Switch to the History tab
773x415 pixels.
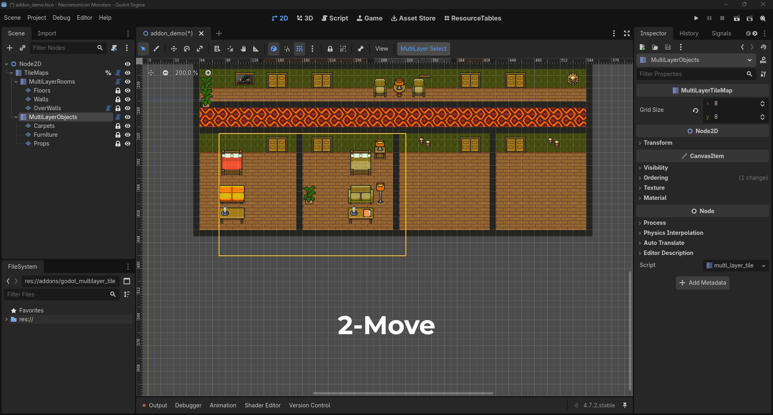click(689, 33)
